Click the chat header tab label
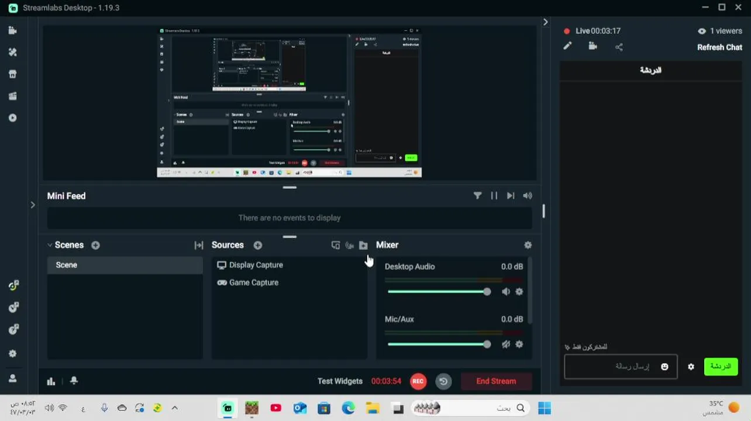The image size is (751, 421). pyautogui.click(x=650, y=70)
